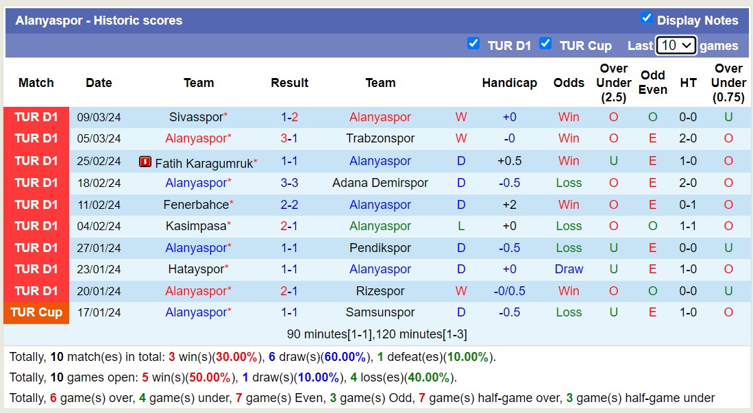
Task: Click the TUR D1 badge on the Trabzonspor row
Action: (x=36, y=139)
